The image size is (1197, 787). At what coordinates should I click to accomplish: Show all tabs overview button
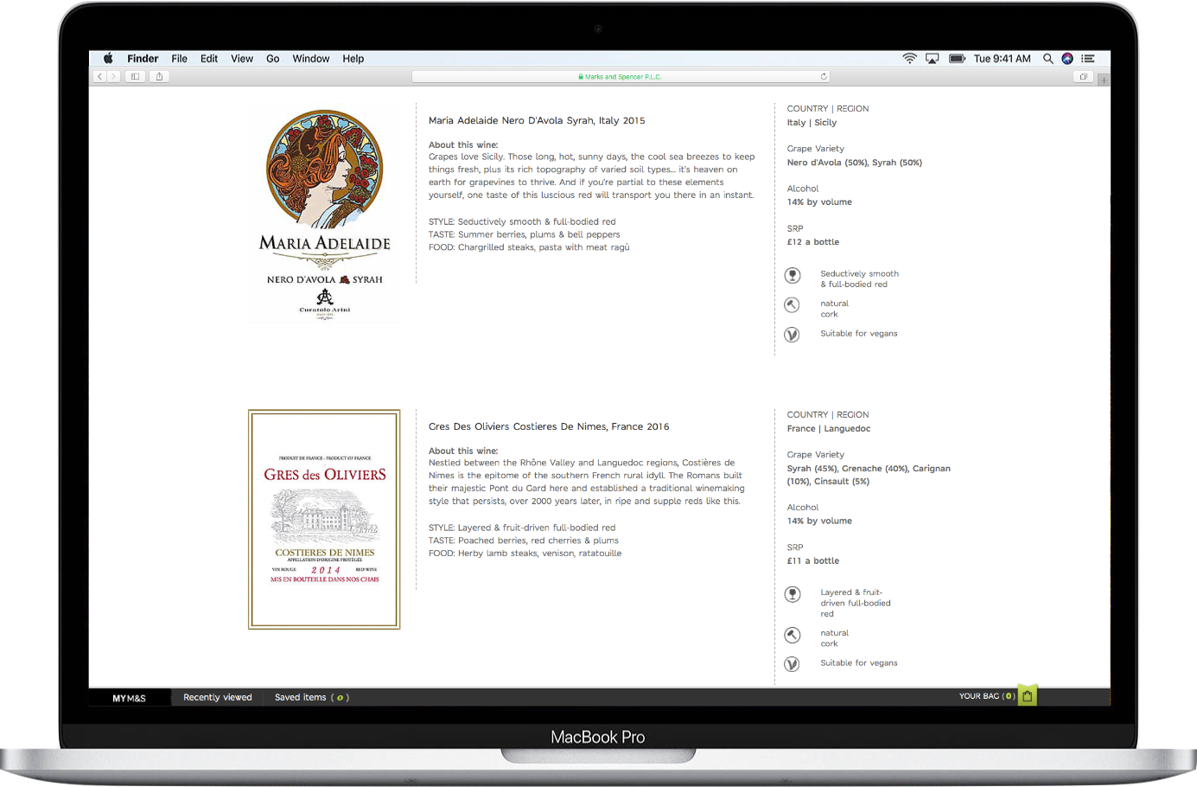click(x=1083, y=77)
